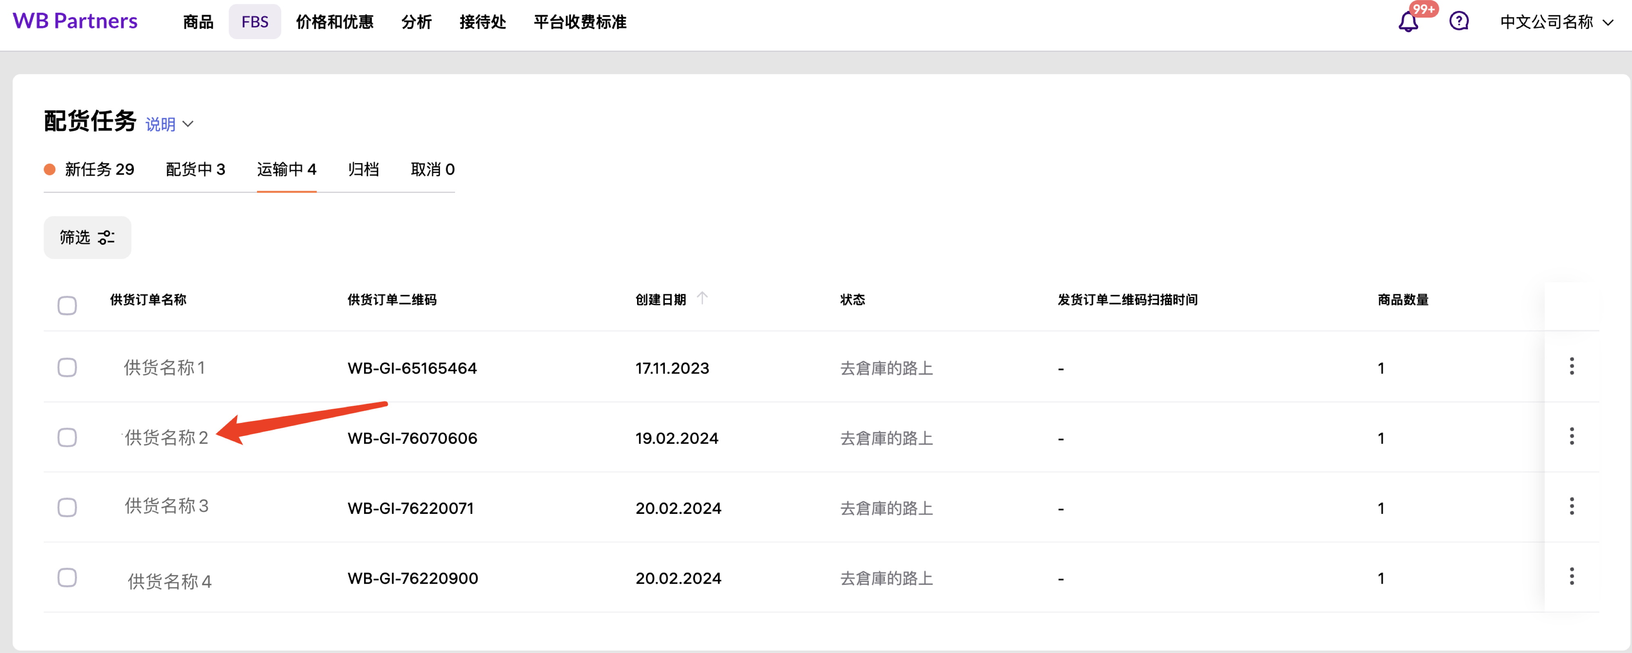View the 取消 0 tab
Screen dimensions: 1632x653
tap(433, 169)
